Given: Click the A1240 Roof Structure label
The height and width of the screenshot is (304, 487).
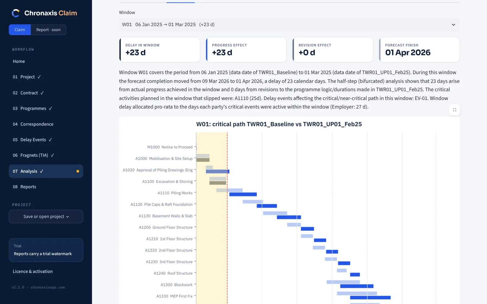Looking at the screenshot, I should (173, 273).
